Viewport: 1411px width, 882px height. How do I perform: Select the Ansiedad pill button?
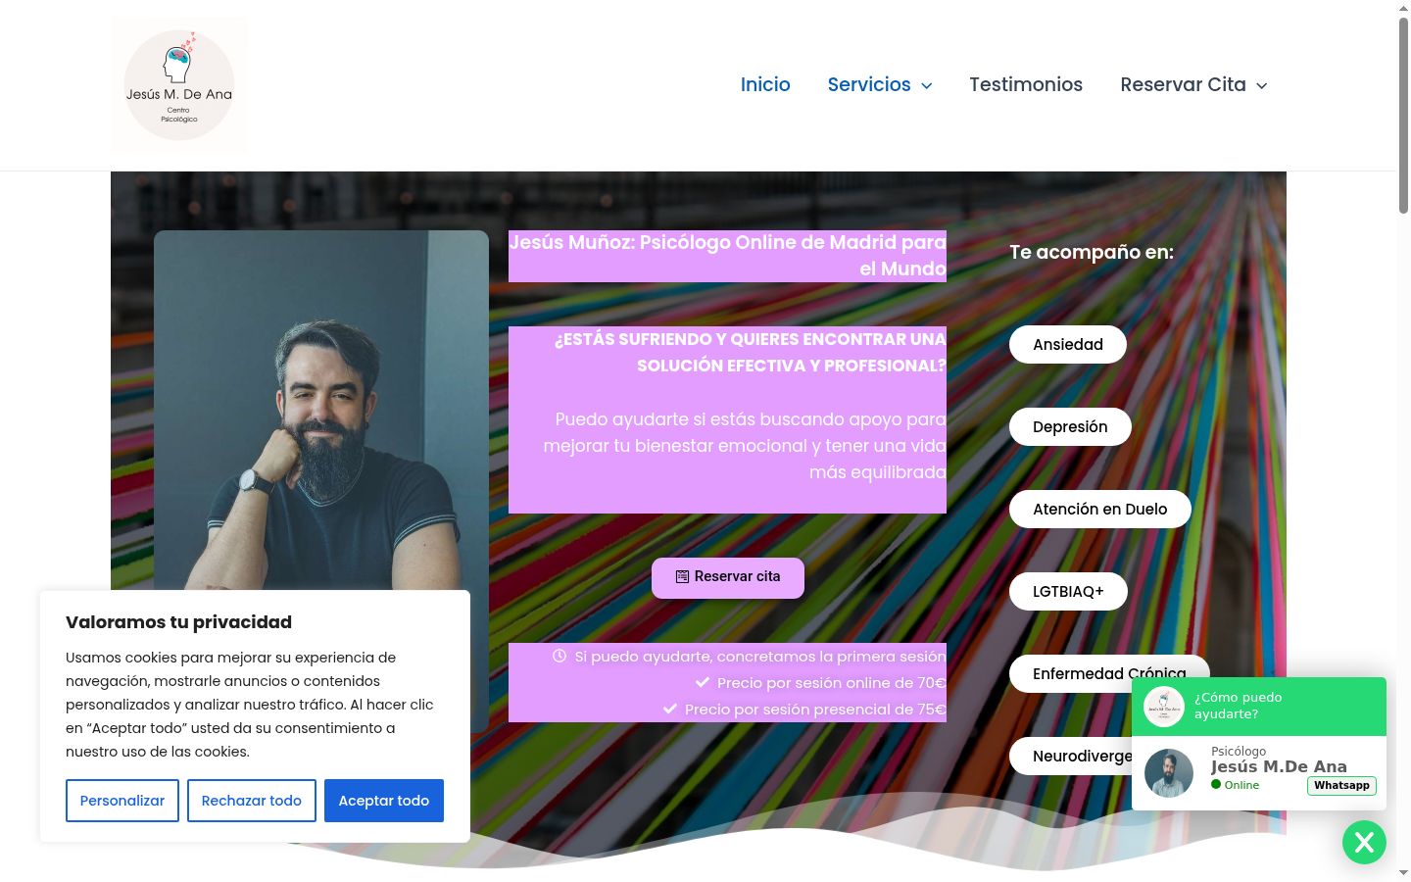(1068, 344)
